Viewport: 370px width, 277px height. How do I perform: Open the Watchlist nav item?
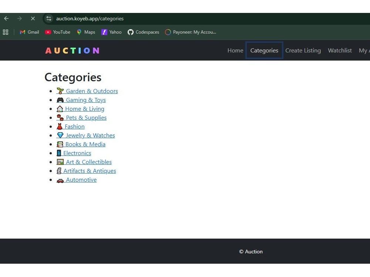(340, 50)
